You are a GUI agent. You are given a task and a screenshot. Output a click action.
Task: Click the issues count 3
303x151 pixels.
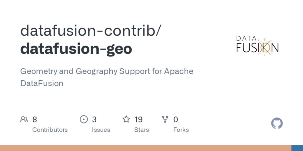(x=94, y=120)
